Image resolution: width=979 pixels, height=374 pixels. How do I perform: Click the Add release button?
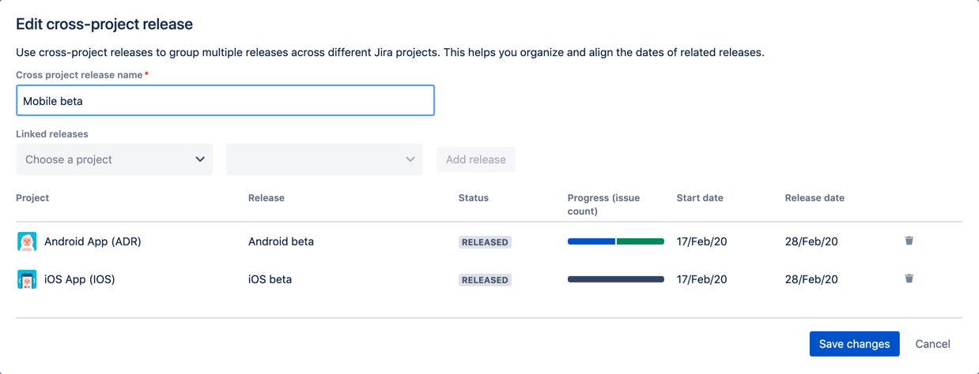pos(476,159)
